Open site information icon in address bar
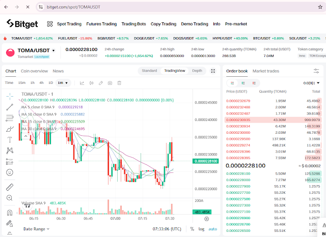This screenshot has height=237, width=326. click(x=41, y=7)
